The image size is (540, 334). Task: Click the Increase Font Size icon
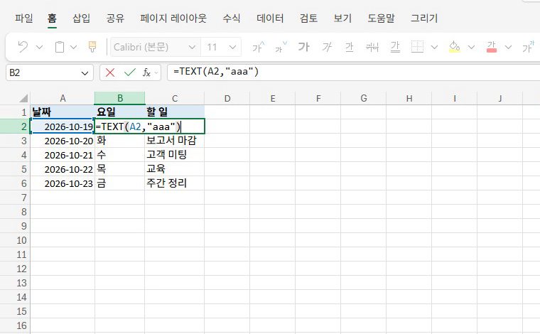259,47
